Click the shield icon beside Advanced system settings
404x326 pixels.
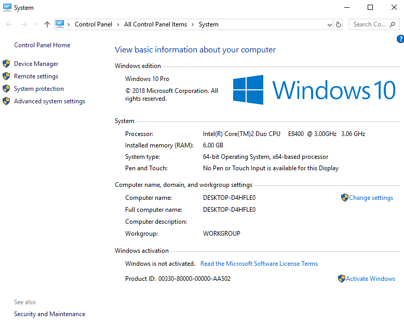coord(6,101)
